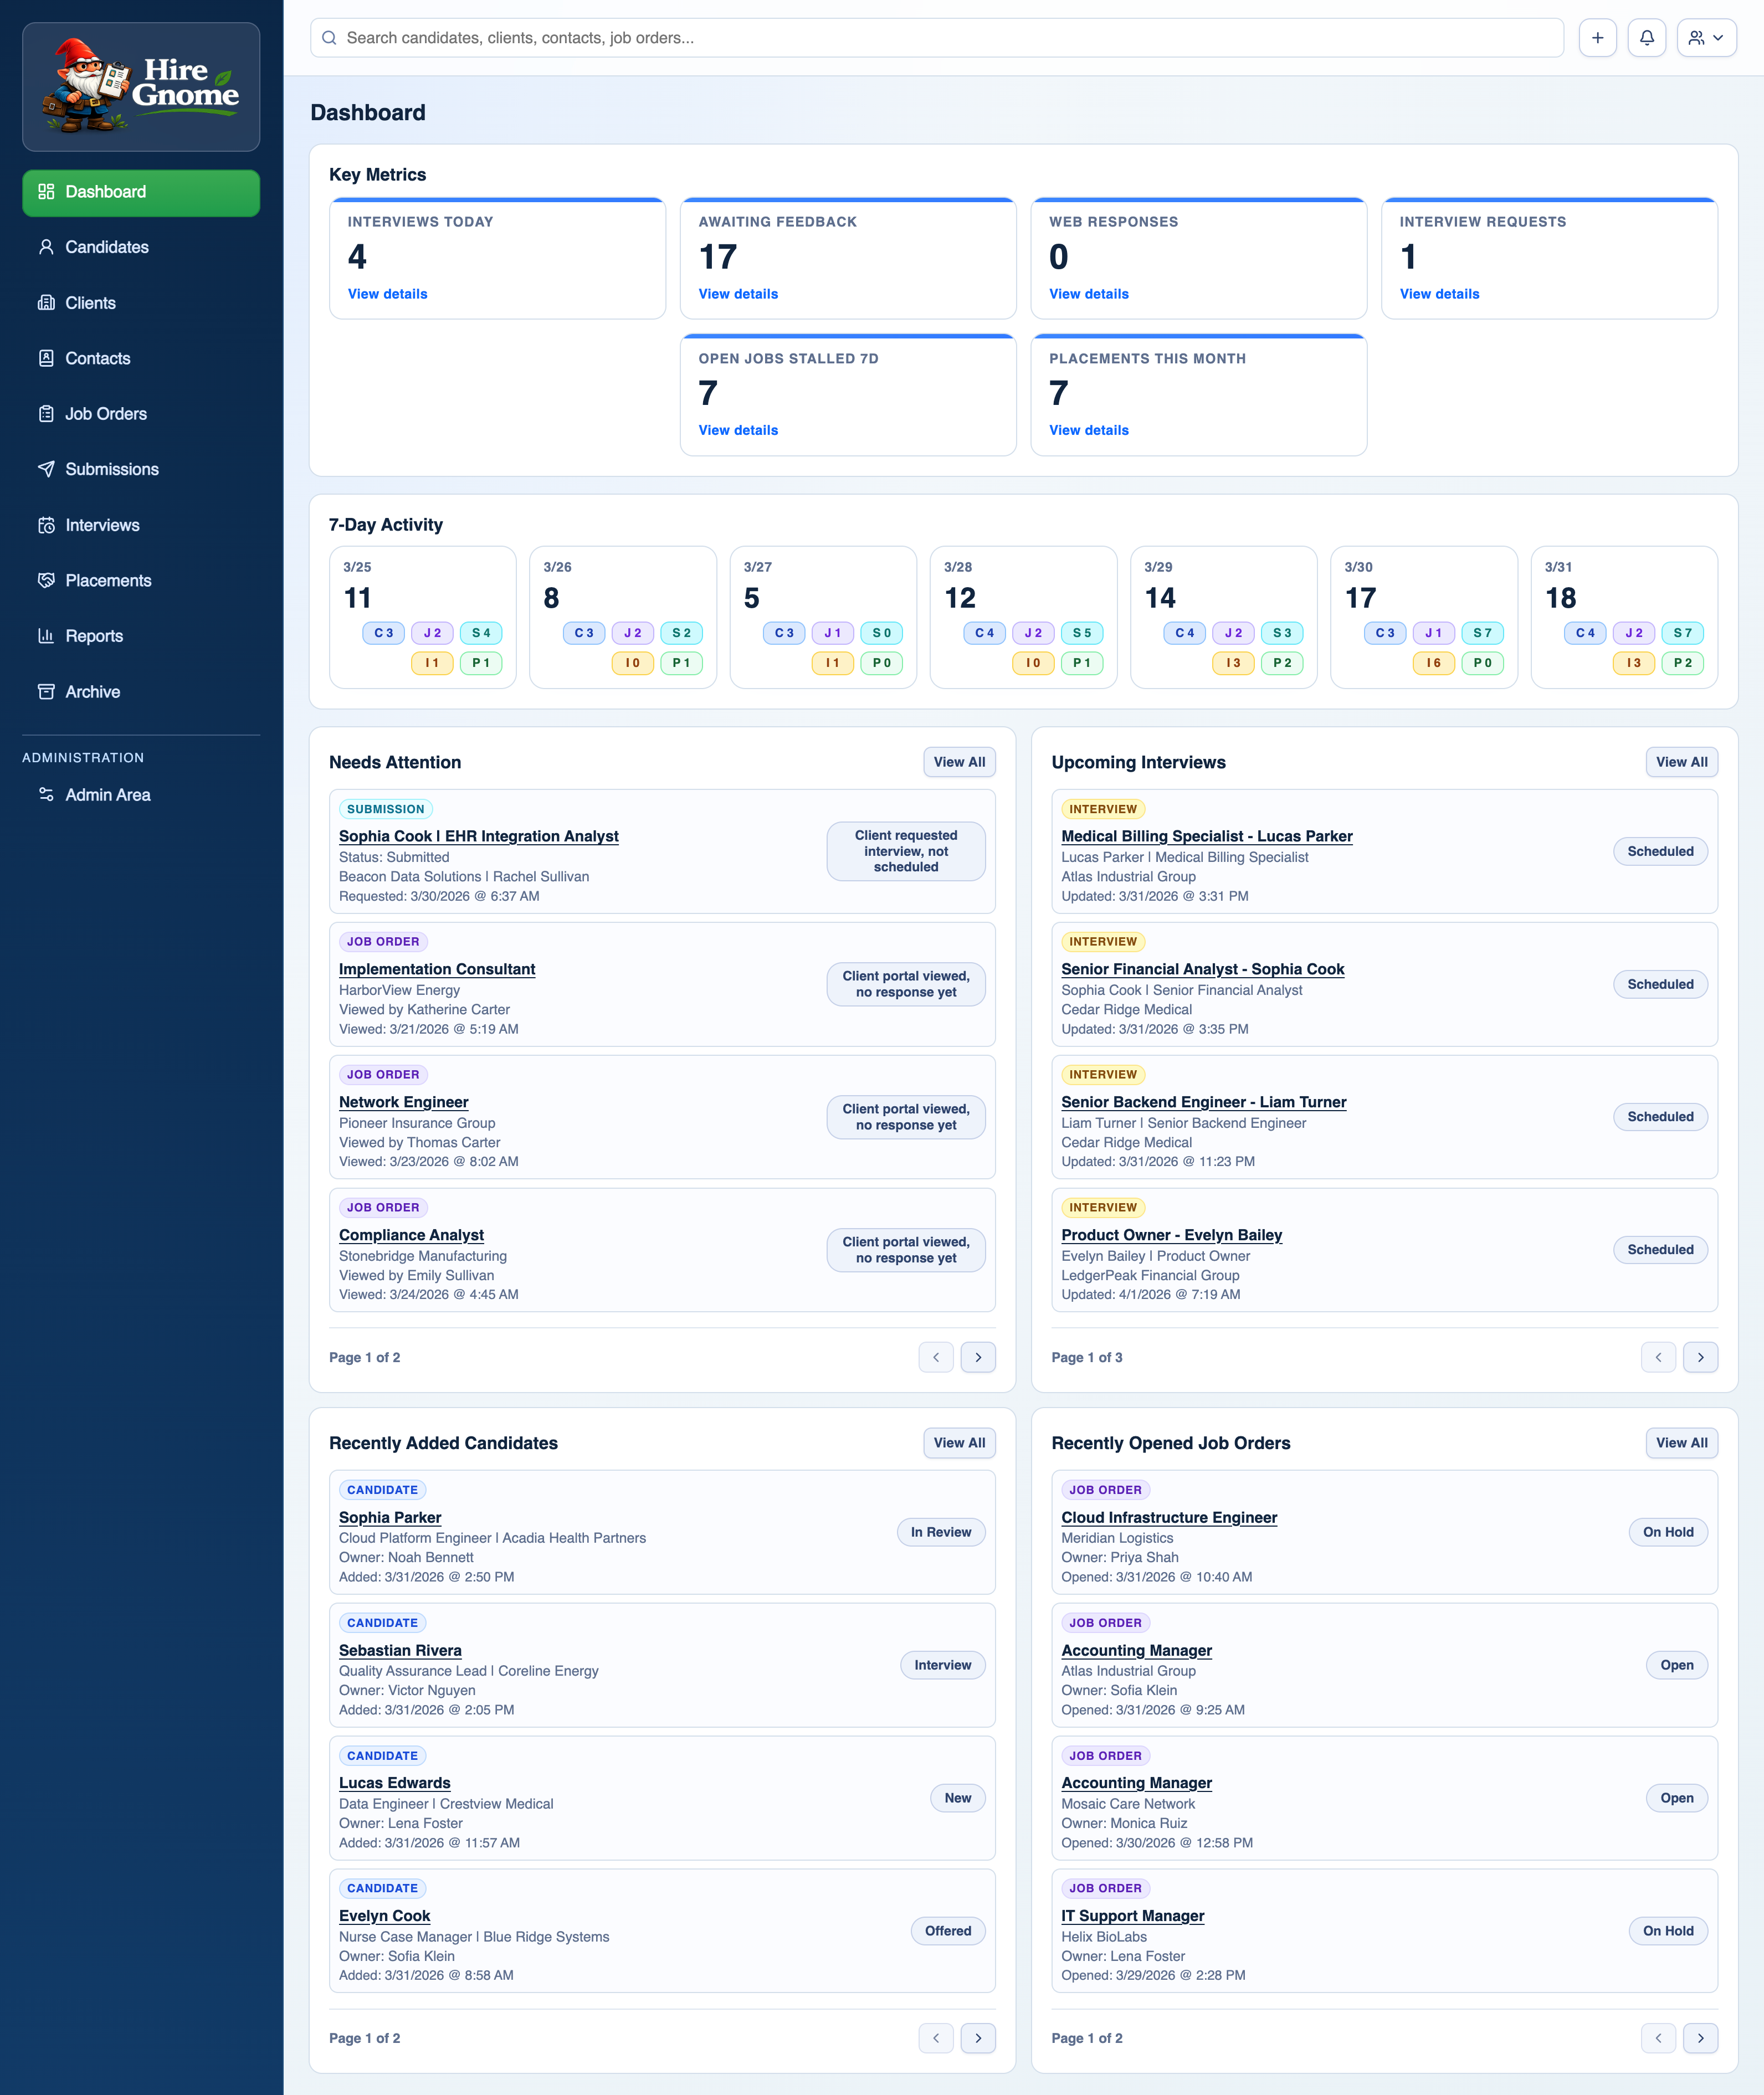Select the Candidates icon in the sidebar
Image resolution: width=1764 pixels, height=2095 pixels.
coord(46,247)
